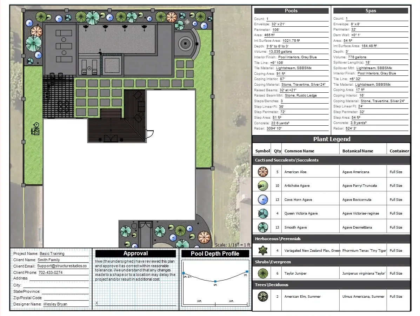Select the Artichoke Agave legend symbol
Viewport: 420px width, 316px height.
tap(262, 185)
